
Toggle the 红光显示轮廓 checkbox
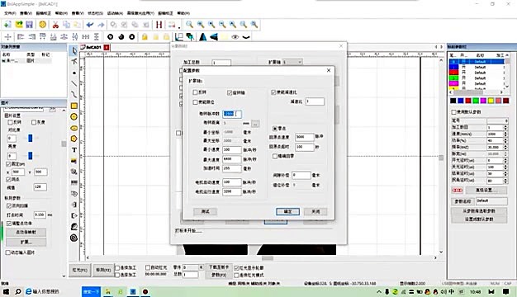coord(236,268)
